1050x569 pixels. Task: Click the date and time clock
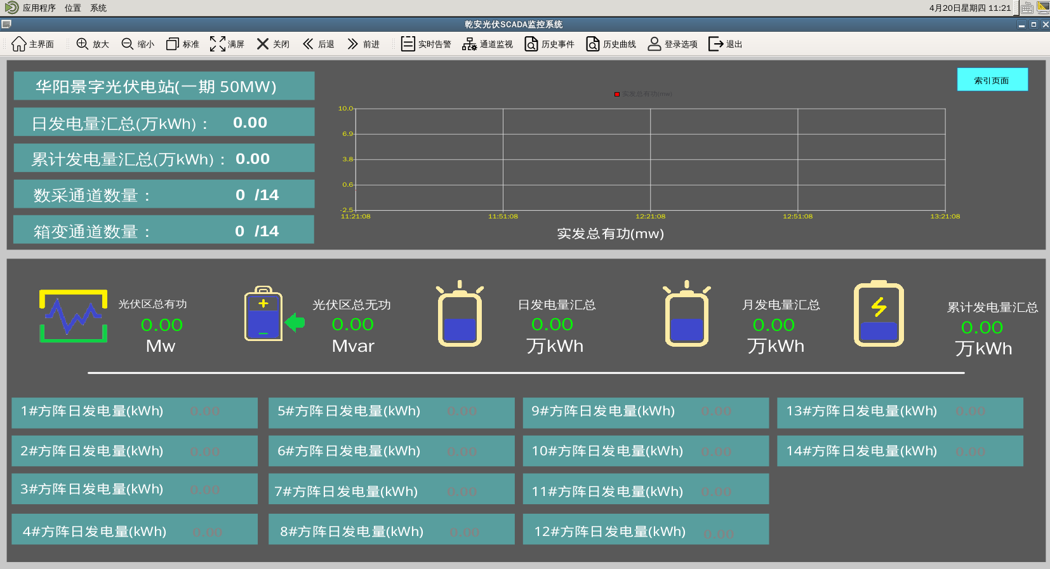(970, 8)
